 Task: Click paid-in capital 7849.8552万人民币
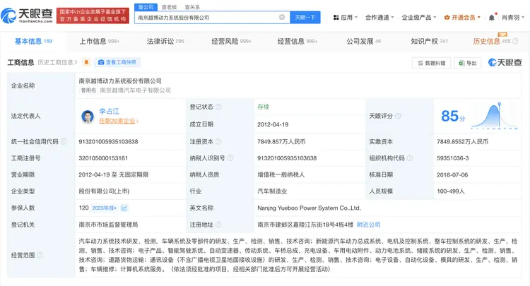[462, 142]
